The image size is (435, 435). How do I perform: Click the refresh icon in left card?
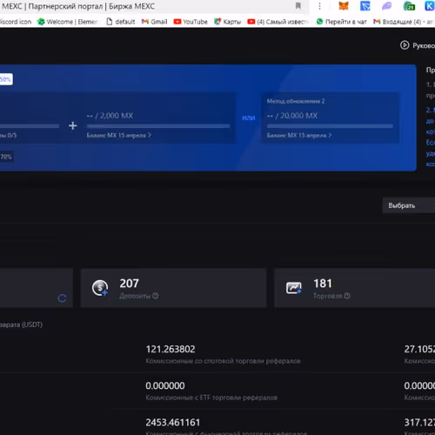(62, 298)
